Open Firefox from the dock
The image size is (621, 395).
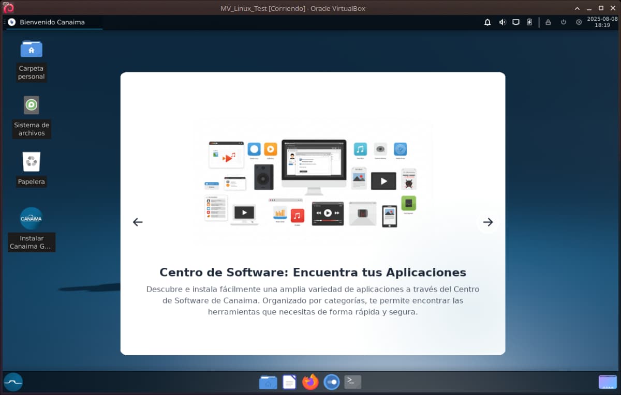tap(310, 382)
